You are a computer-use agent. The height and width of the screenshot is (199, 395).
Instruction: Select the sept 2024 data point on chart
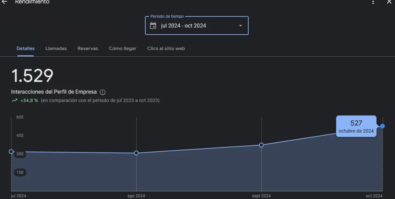(261, 145)
